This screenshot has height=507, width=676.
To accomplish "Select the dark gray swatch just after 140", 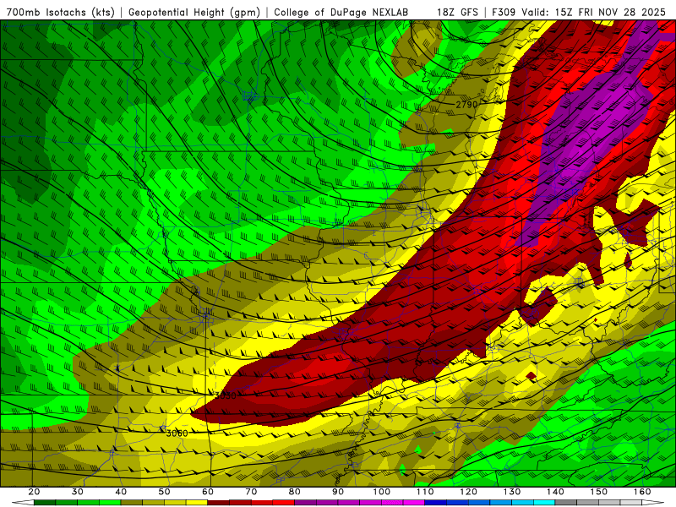I will [566, 503].
